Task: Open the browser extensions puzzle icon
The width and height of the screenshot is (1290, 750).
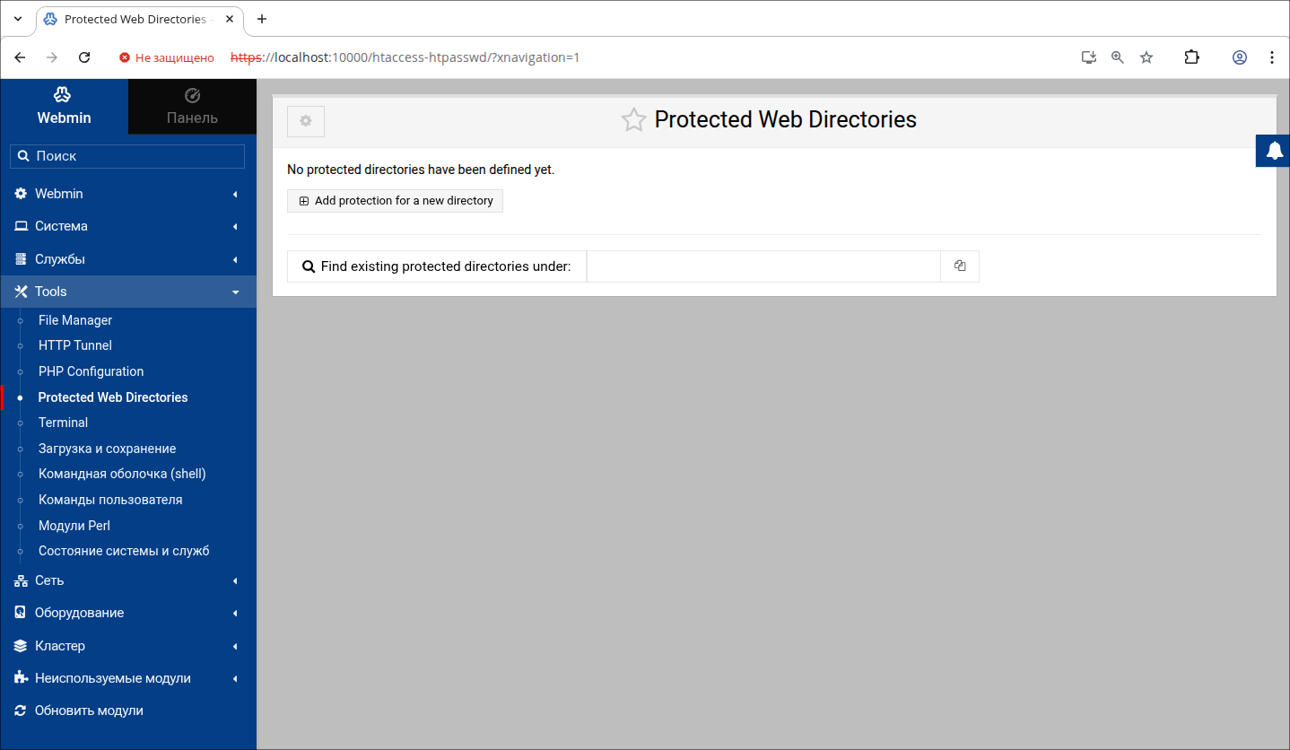Action: pos(1191,57)
